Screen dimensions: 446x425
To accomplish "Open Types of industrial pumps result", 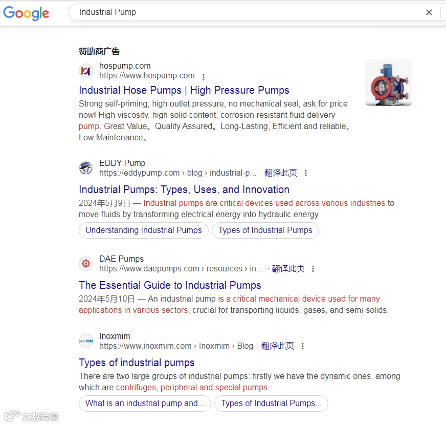I will [137, 363].
